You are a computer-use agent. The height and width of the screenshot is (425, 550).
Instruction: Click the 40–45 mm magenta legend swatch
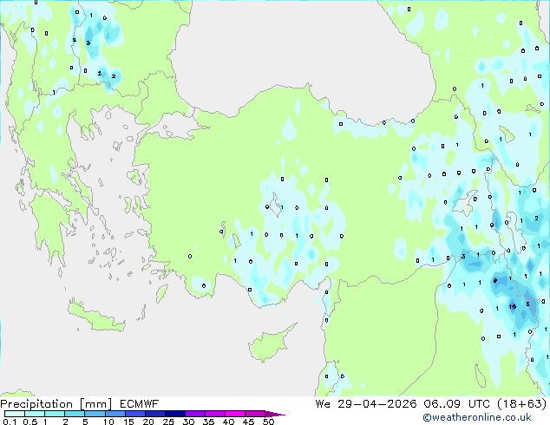tap(235, 414)
